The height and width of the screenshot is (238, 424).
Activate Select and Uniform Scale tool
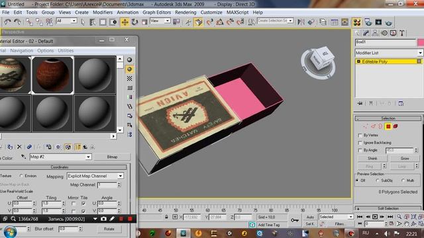pos(144,22)
